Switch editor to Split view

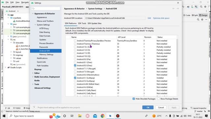(195, 15)
